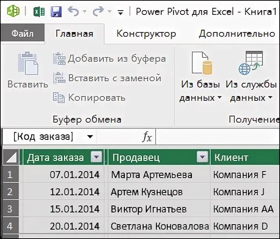Expand the [Код заказа] name box dropdown

[90, 137]
